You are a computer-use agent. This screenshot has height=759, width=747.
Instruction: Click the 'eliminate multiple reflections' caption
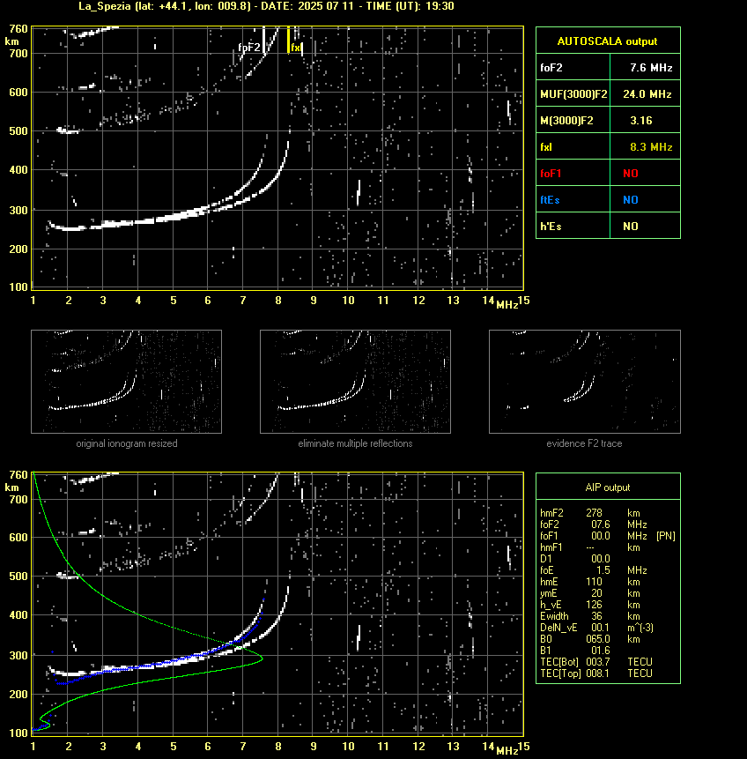click(355, 443)
